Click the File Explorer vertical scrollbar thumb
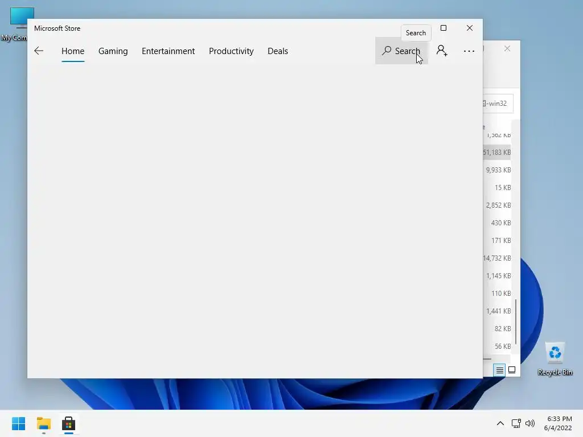Screen dimensions: 583x437 pyautogui.click(x=516, y=321)
